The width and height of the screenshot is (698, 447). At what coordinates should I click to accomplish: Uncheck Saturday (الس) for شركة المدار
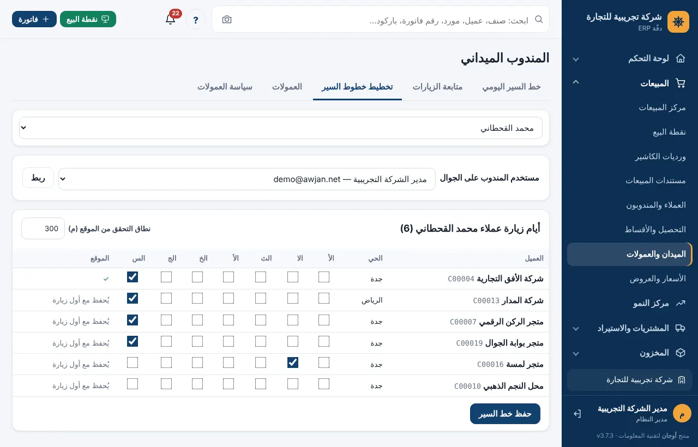tap(133, 298)
